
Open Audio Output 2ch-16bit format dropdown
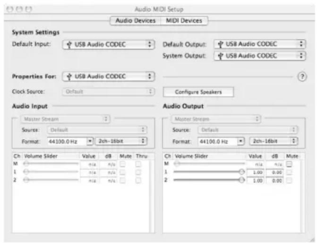pos(274,141)
